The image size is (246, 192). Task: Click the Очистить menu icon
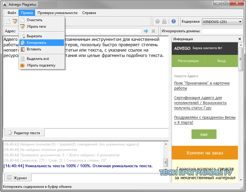tap(23, 20)
